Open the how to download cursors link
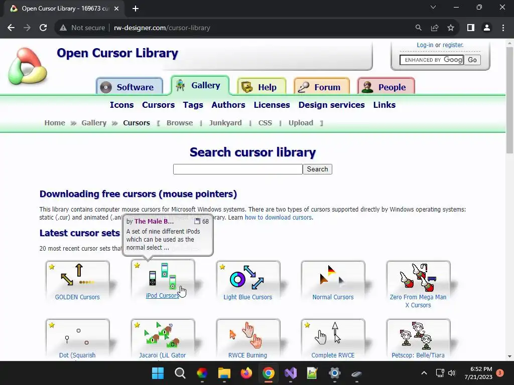The image size is (514, 385). 279,218
